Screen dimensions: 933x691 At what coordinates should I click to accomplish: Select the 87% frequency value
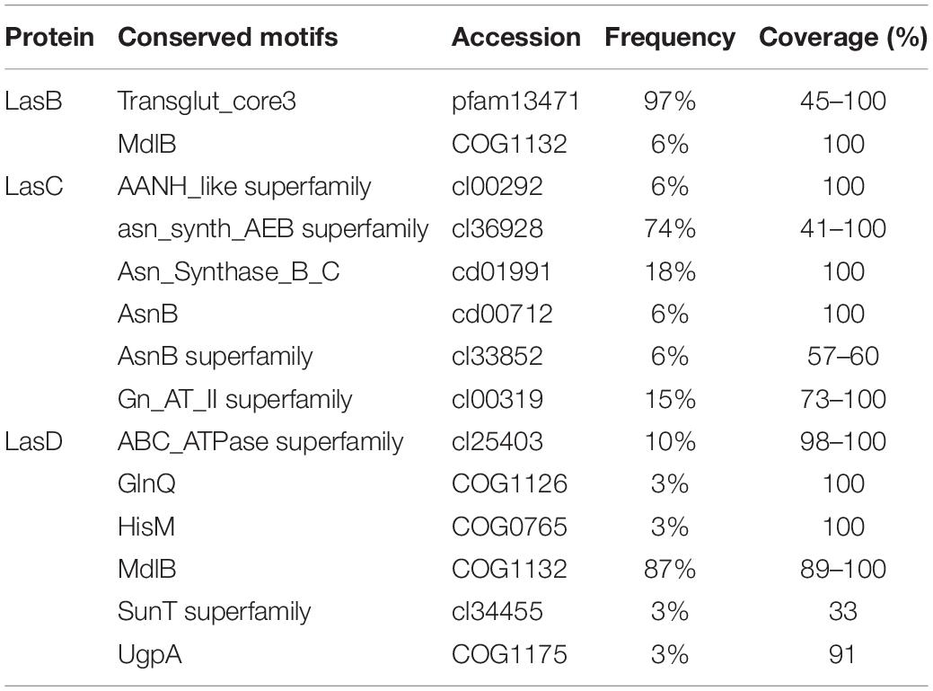coord(670,569)
